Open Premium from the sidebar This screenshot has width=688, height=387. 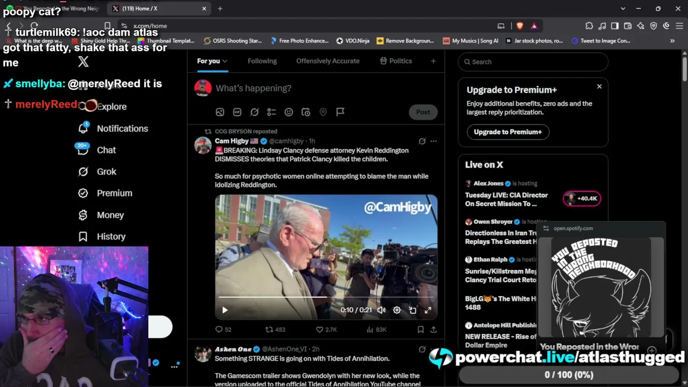pos(105,193)
